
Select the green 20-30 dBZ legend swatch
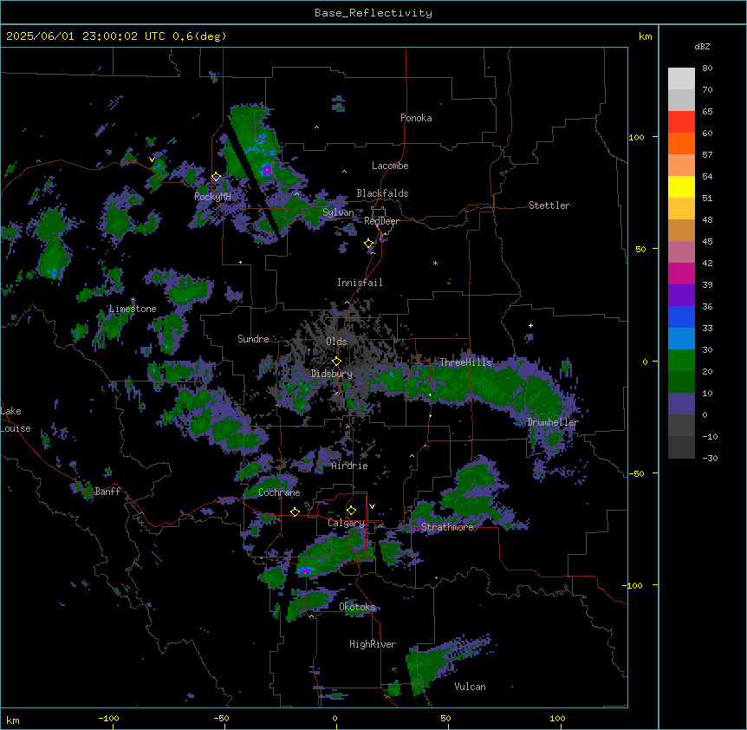[x=681, y=361]
